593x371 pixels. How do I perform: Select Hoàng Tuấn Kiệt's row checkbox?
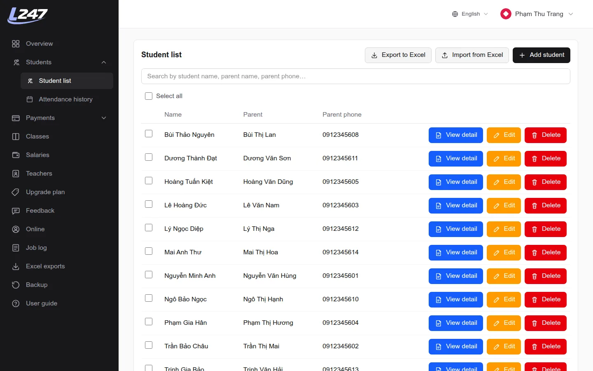tap(149, 181)
